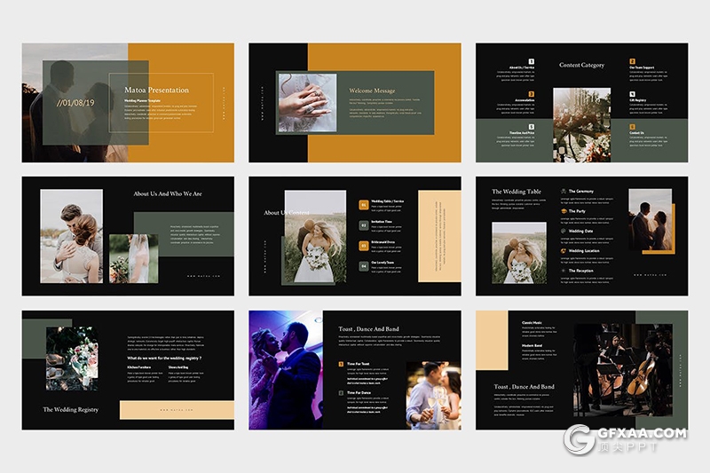Click the icon next to The Ceremony
Screen dimensions: 710x473
tap(563, 191)
